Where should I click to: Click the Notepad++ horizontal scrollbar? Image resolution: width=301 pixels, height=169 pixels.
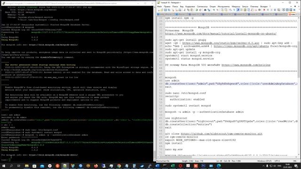point(175,157)
